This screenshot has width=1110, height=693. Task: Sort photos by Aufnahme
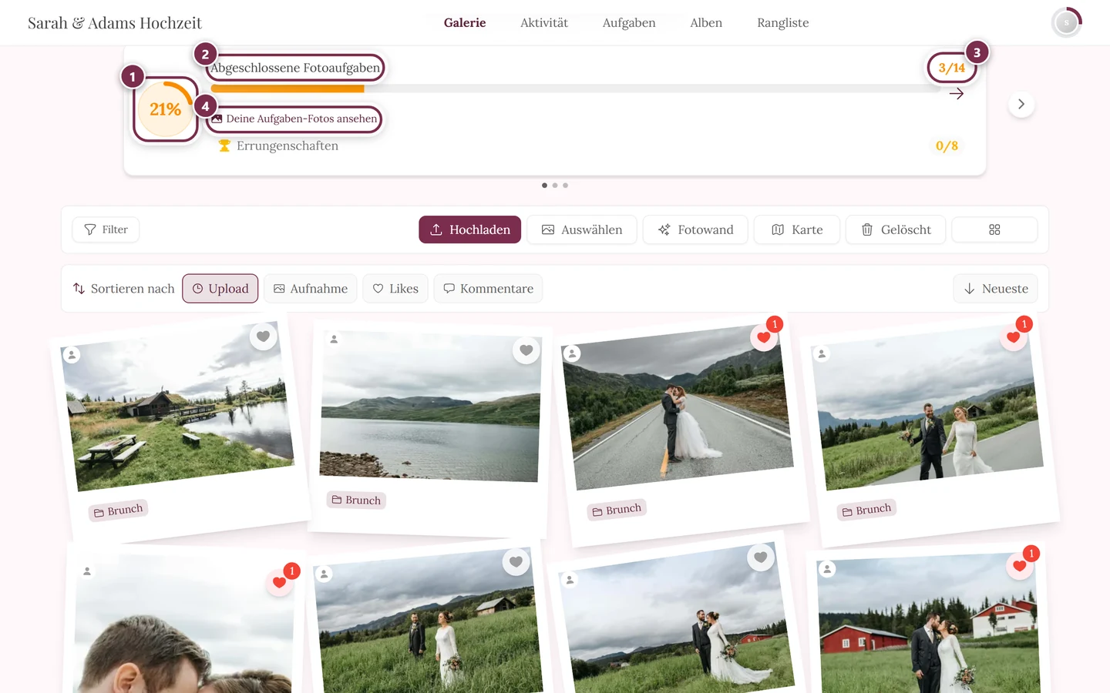311,289
